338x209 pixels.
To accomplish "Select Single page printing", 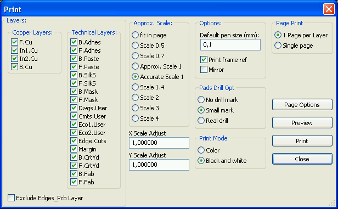I will 278,46.
